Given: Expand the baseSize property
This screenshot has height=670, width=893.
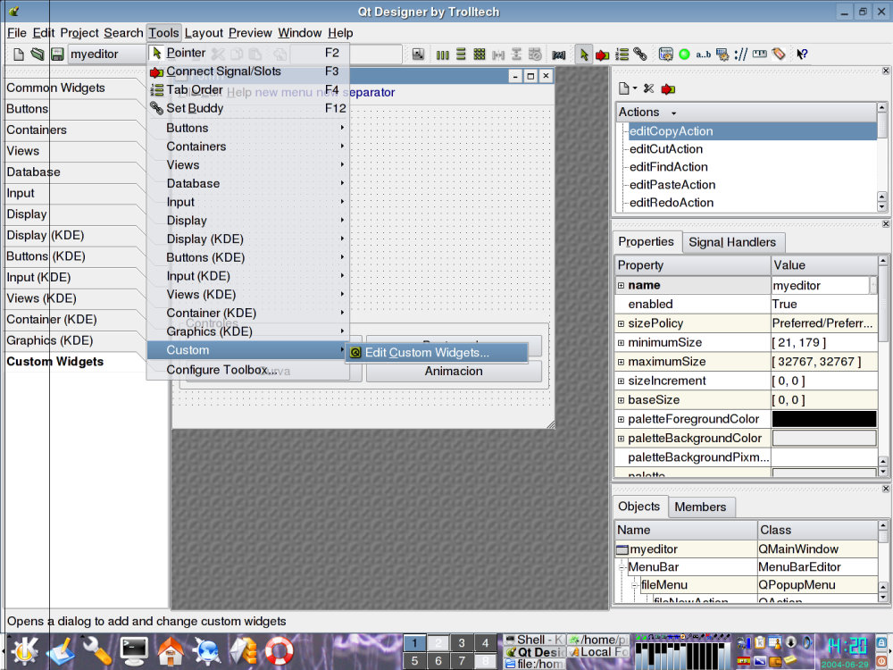Looking at the screenshot, I should (621, 400).
